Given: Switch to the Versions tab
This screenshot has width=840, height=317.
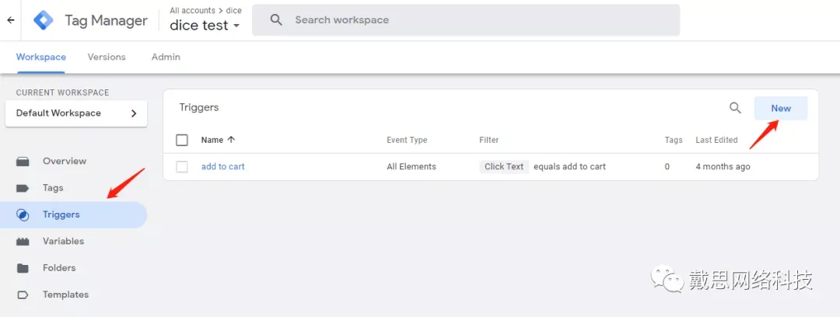Looking at the screenshot, I should (107, 57).
